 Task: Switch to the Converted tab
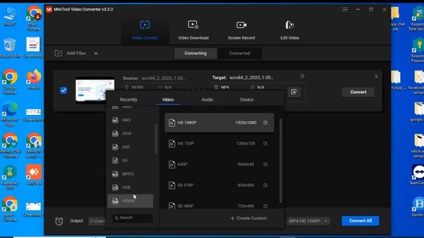tap(240, 53)
